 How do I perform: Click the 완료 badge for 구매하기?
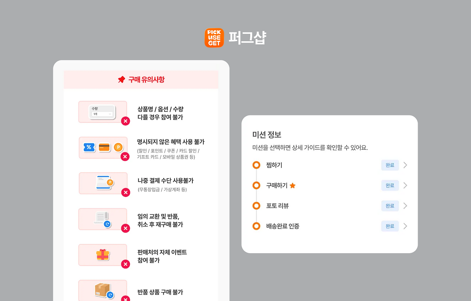click(390, 185)
